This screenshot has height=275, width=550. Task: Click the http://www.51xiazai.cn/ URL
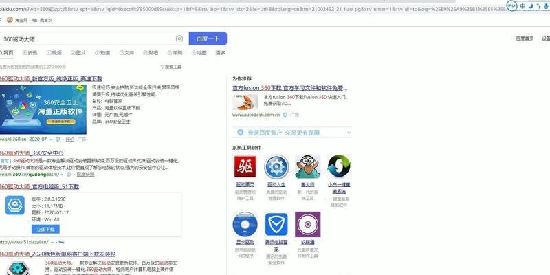[x=23, y=242]
